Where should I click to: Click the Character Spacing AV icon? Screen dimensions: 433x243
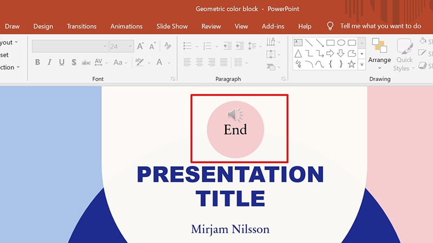[99, 62]
